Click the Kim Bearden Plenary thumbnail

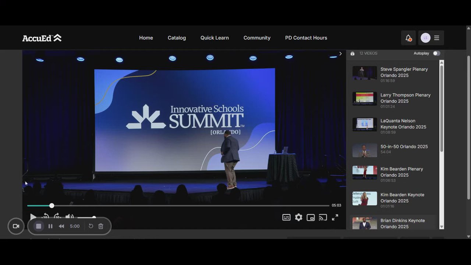coord(365,173)
